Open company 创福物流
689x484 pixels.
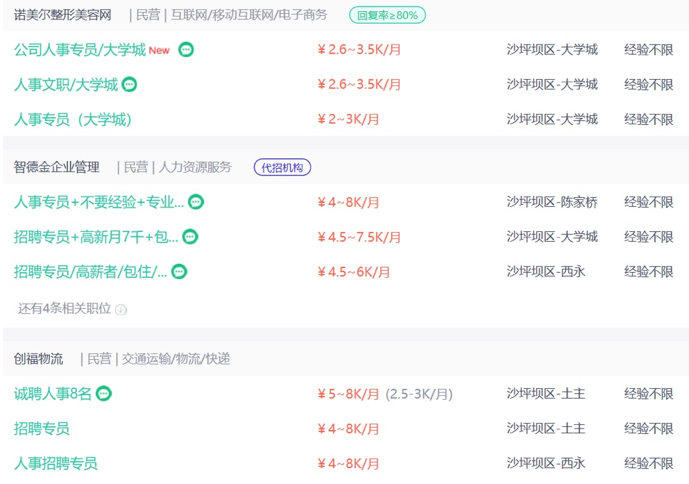38,359
